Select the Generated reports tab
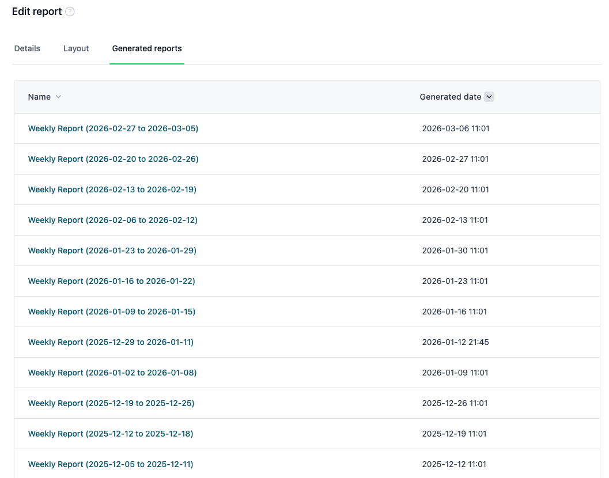This screenshot has width=609, height=478. (146, 48)
